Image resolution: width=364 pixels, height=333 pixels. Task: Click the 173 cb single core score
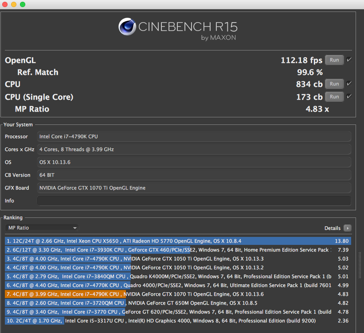(x=309, y=97)
